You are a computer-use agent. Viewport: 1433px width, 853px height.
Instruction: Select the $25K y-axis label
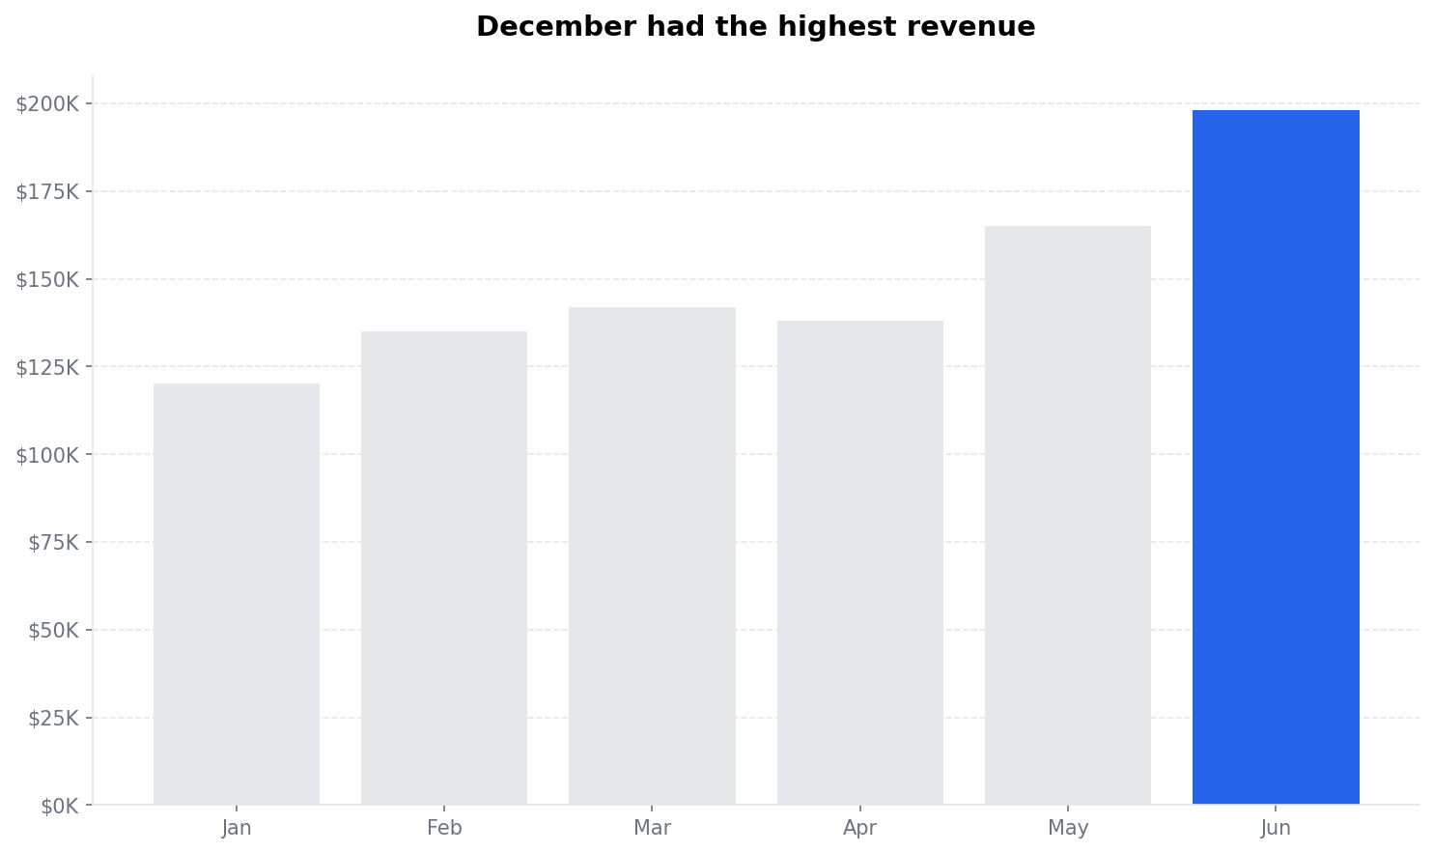coord(53,718)
